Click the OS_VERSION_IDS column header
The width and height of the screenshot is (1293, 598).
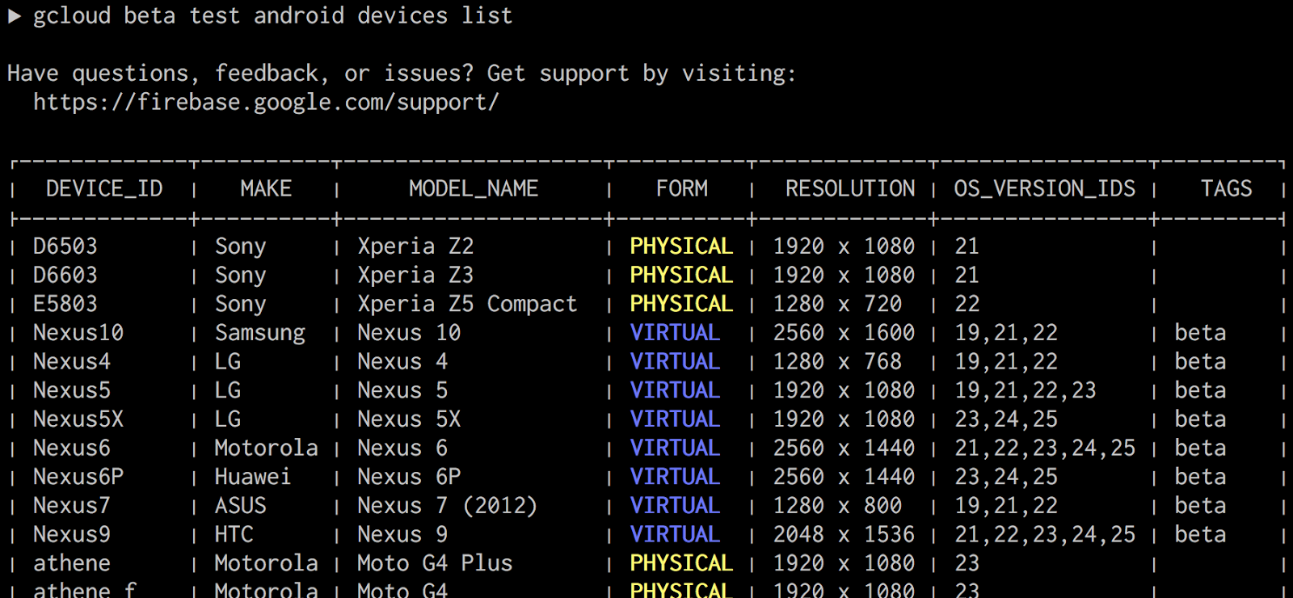click(1044, 189)
